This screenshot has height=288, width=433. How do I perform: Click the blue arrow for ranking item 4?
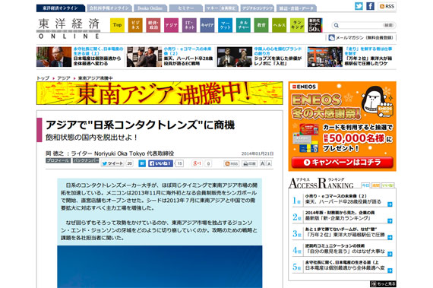390,254
